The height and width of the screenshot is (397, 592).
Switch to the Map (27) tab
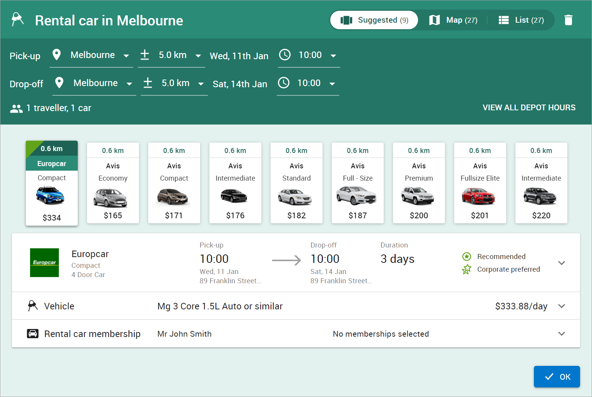tap(453, 20)
